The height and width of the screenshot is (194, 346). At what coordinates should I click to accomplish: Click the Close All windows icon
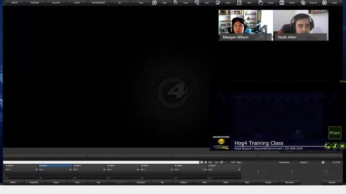tap(303, 3)
